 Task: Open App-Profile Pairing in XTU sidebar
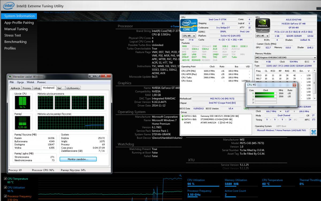pyautogui.click(x=19, y=22)
